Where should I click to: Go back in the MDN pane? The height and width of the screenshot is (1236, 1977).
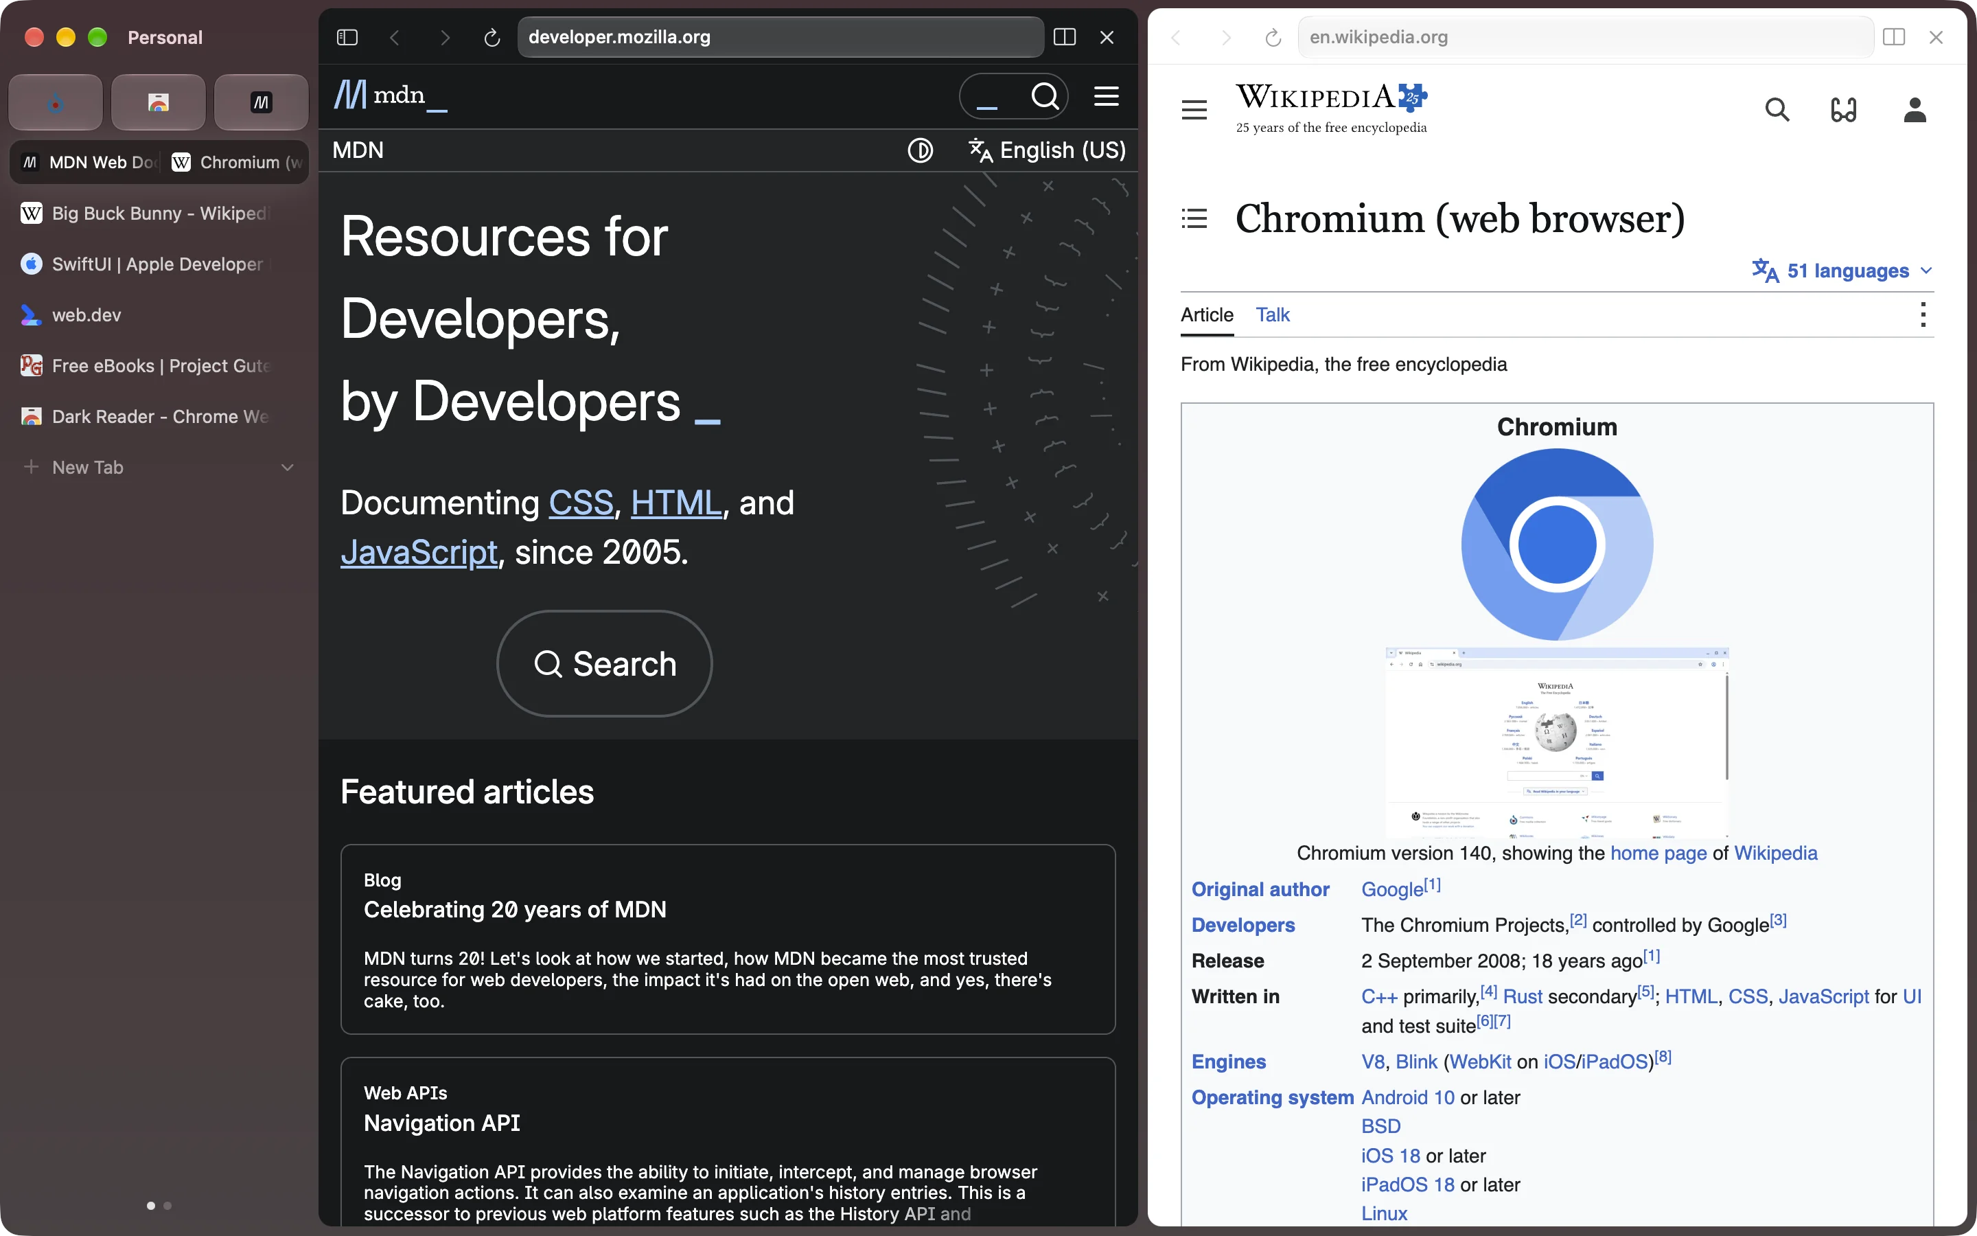[395, 38]
